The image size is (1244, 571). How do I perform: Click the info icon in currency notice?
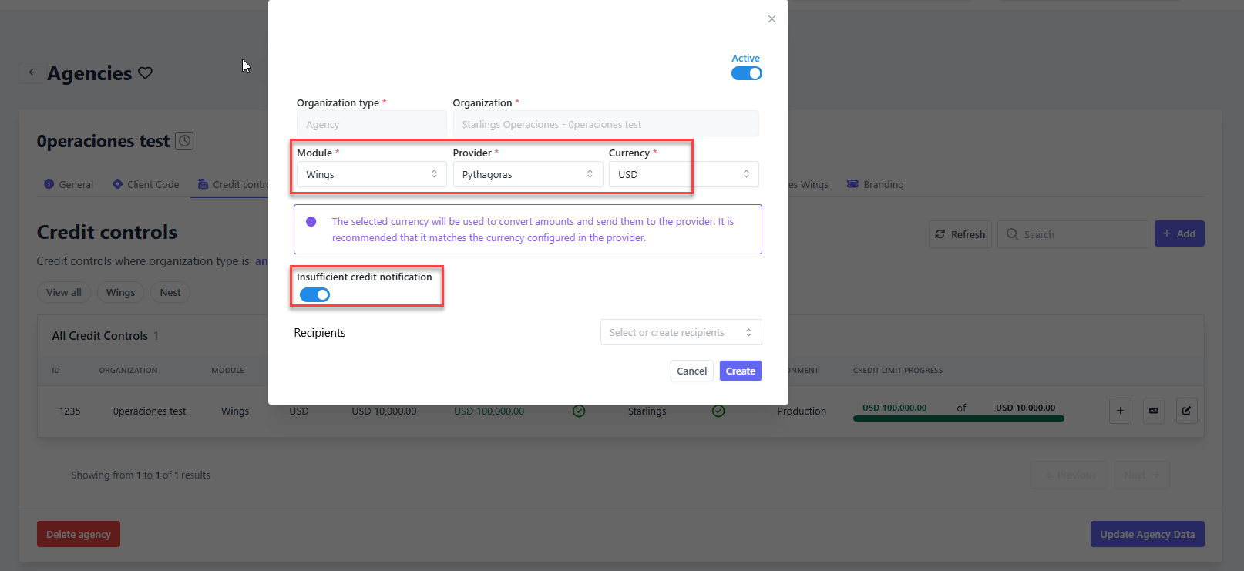pos(311,222)
